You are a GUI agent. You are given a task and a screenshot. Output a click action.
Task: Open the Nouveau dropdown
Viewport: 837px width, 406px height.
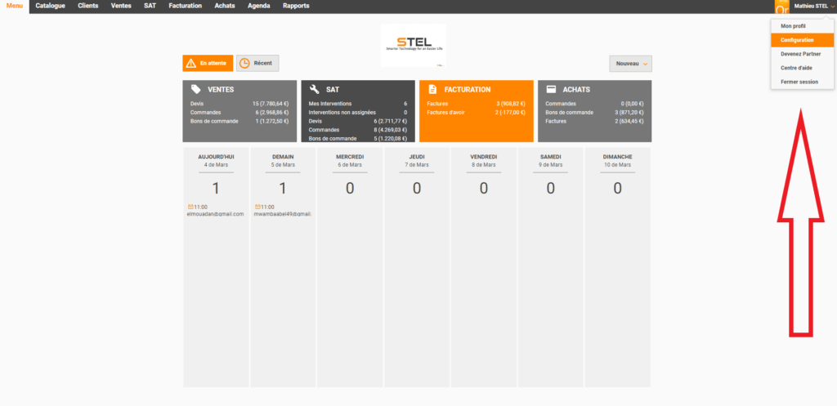[630, 63]
